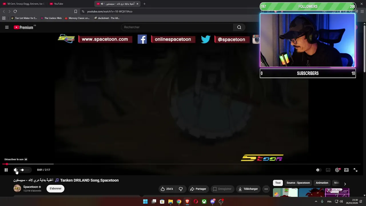Go back with the browser back arrow
366x206 pixels.
click(4, 11)
